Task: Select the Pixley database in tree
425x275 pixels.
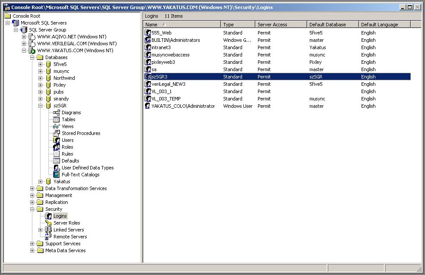Action: pos(60,85)
